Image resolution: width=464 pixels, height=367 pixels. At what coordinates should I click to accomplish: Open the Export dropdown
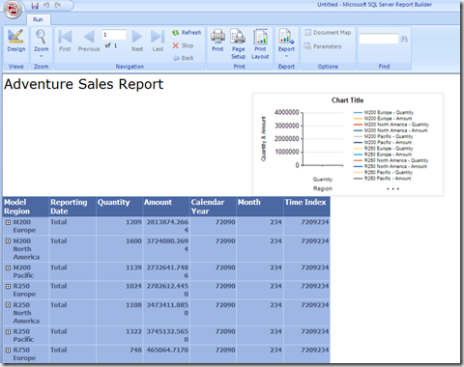pyautogui.click(x=286, y=42)
